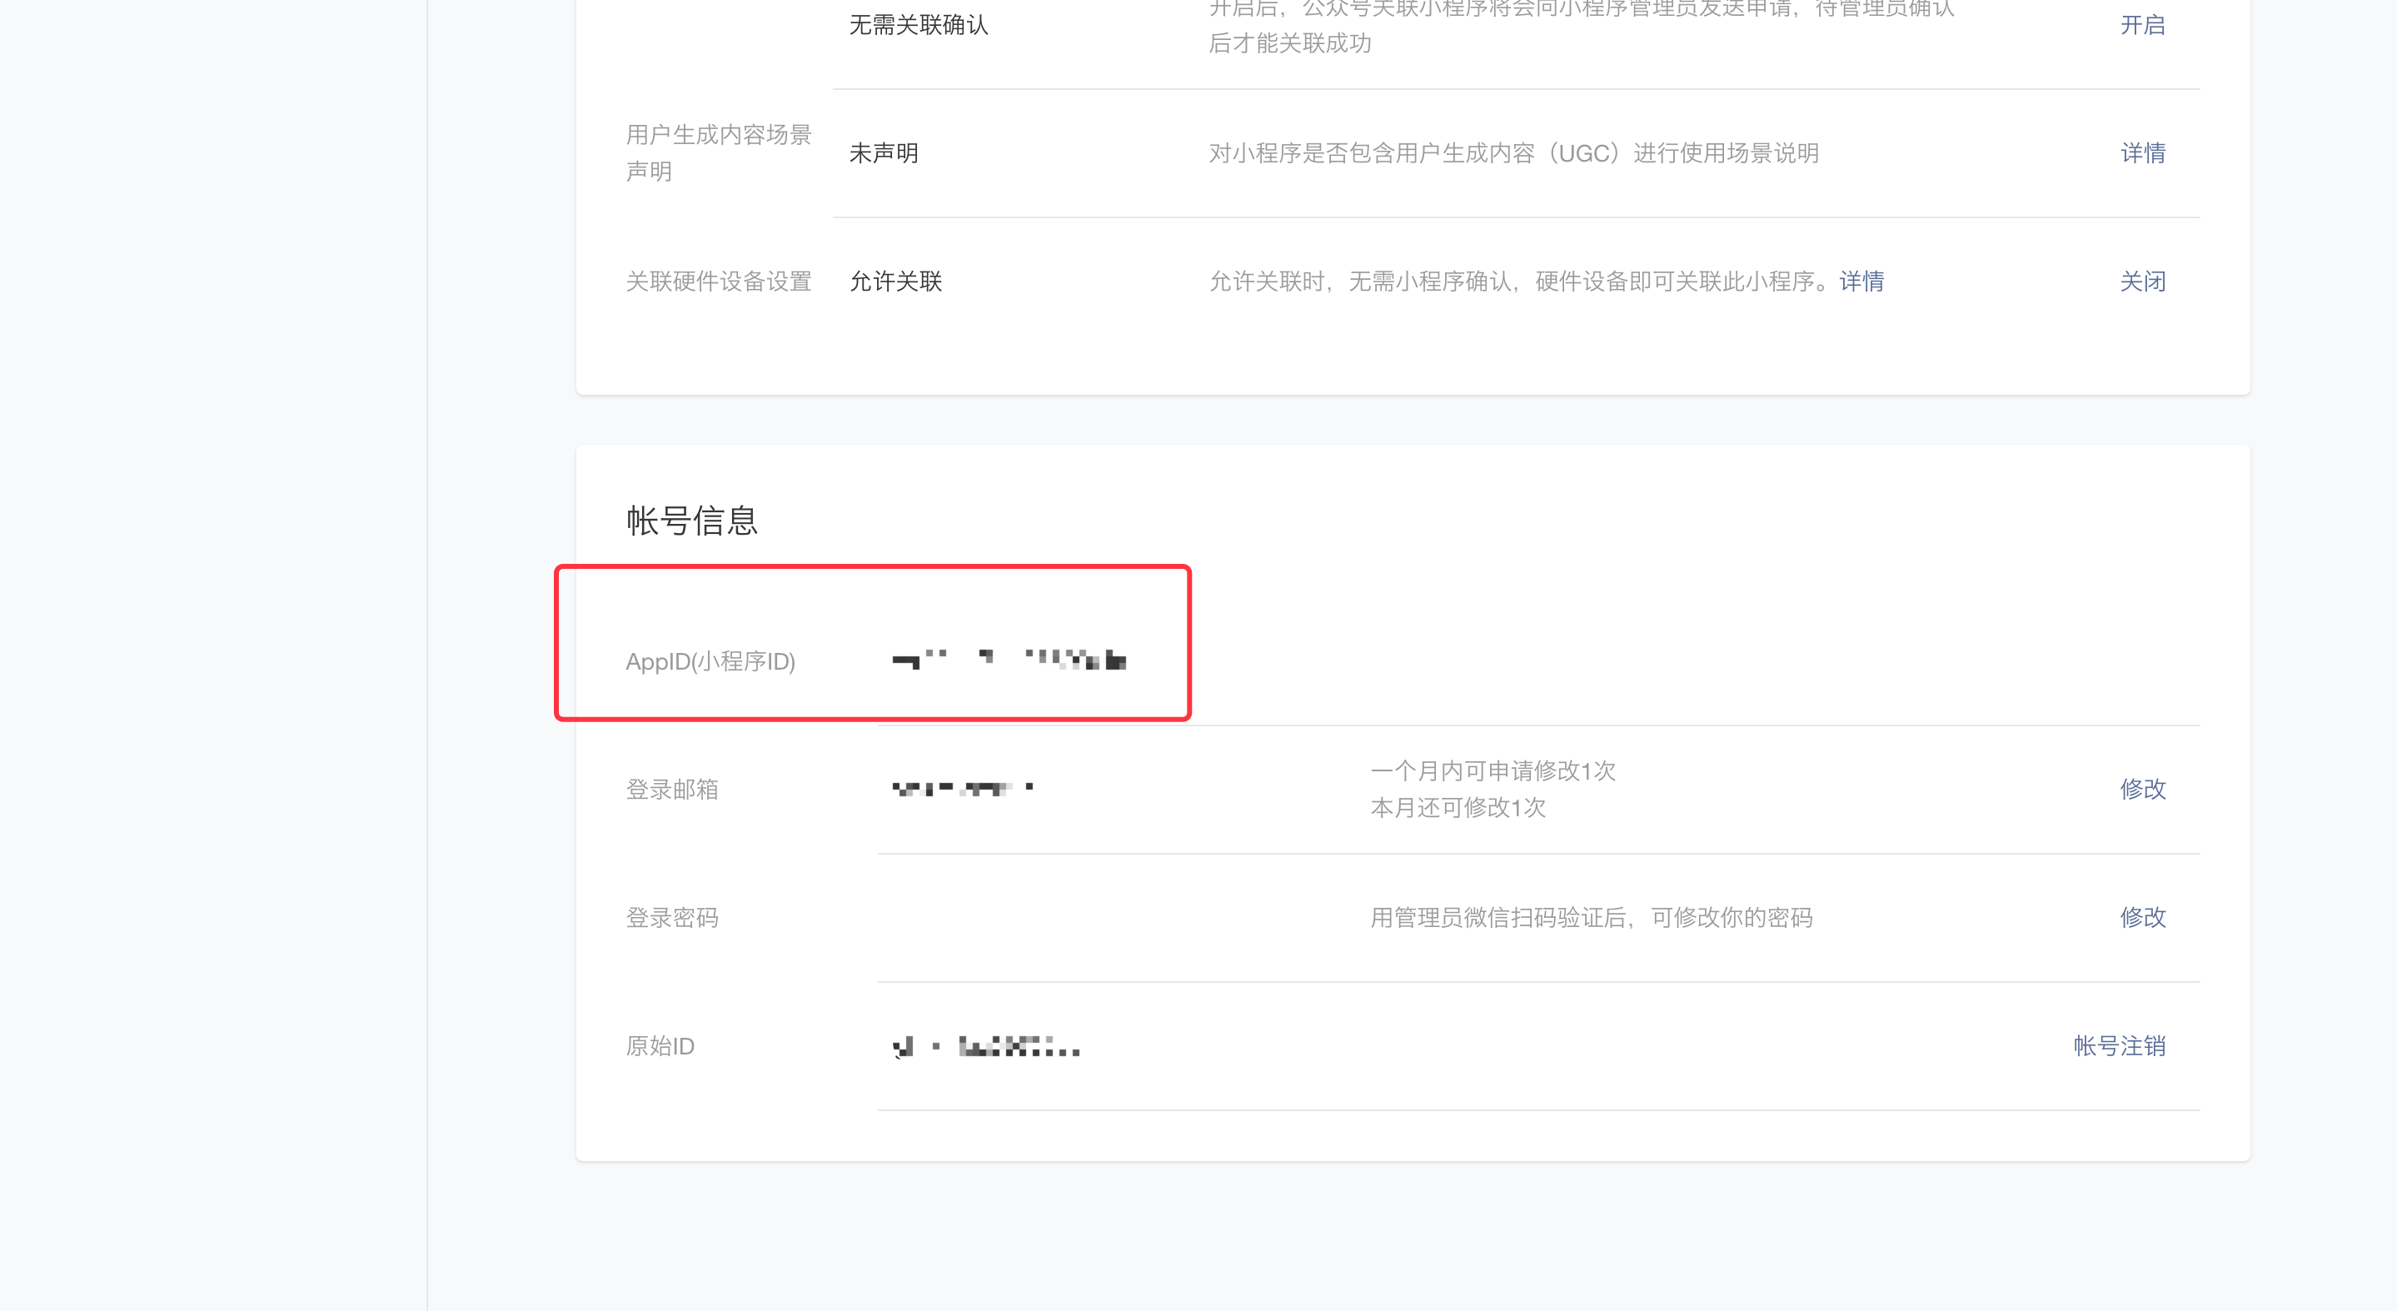
Task: Click 修改 link for 登录邮箱
Action: [2141, 789]
